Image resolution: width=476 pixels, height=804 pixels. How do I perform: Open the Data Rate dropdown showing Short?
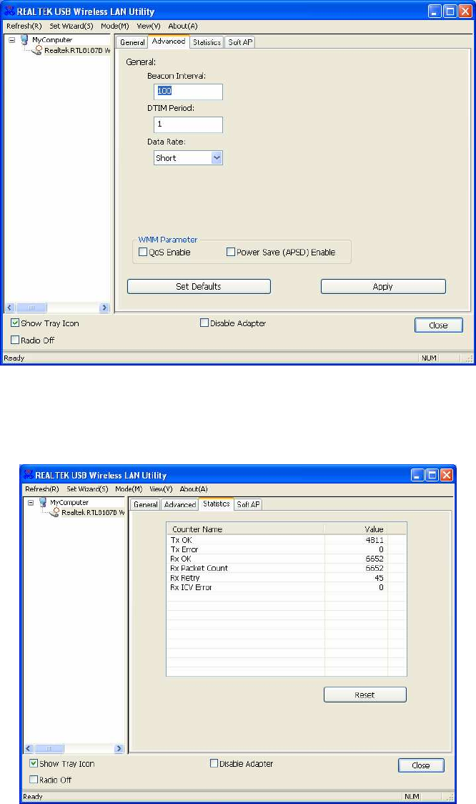coord(217,158)
